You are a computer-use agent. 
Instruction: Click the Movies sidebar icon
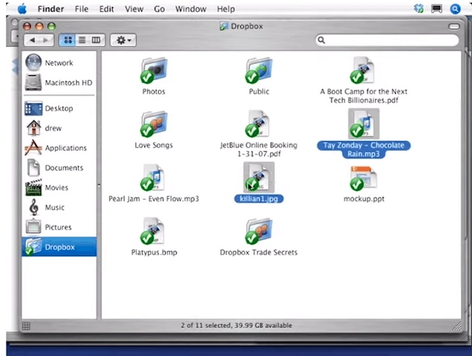(x=33, y=187)
